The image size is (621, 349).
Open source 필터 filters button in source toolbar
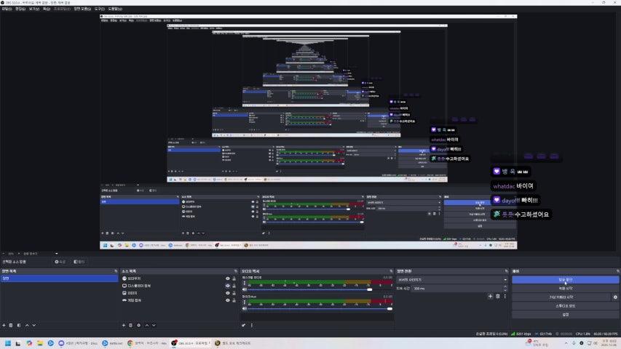[79, 262]
